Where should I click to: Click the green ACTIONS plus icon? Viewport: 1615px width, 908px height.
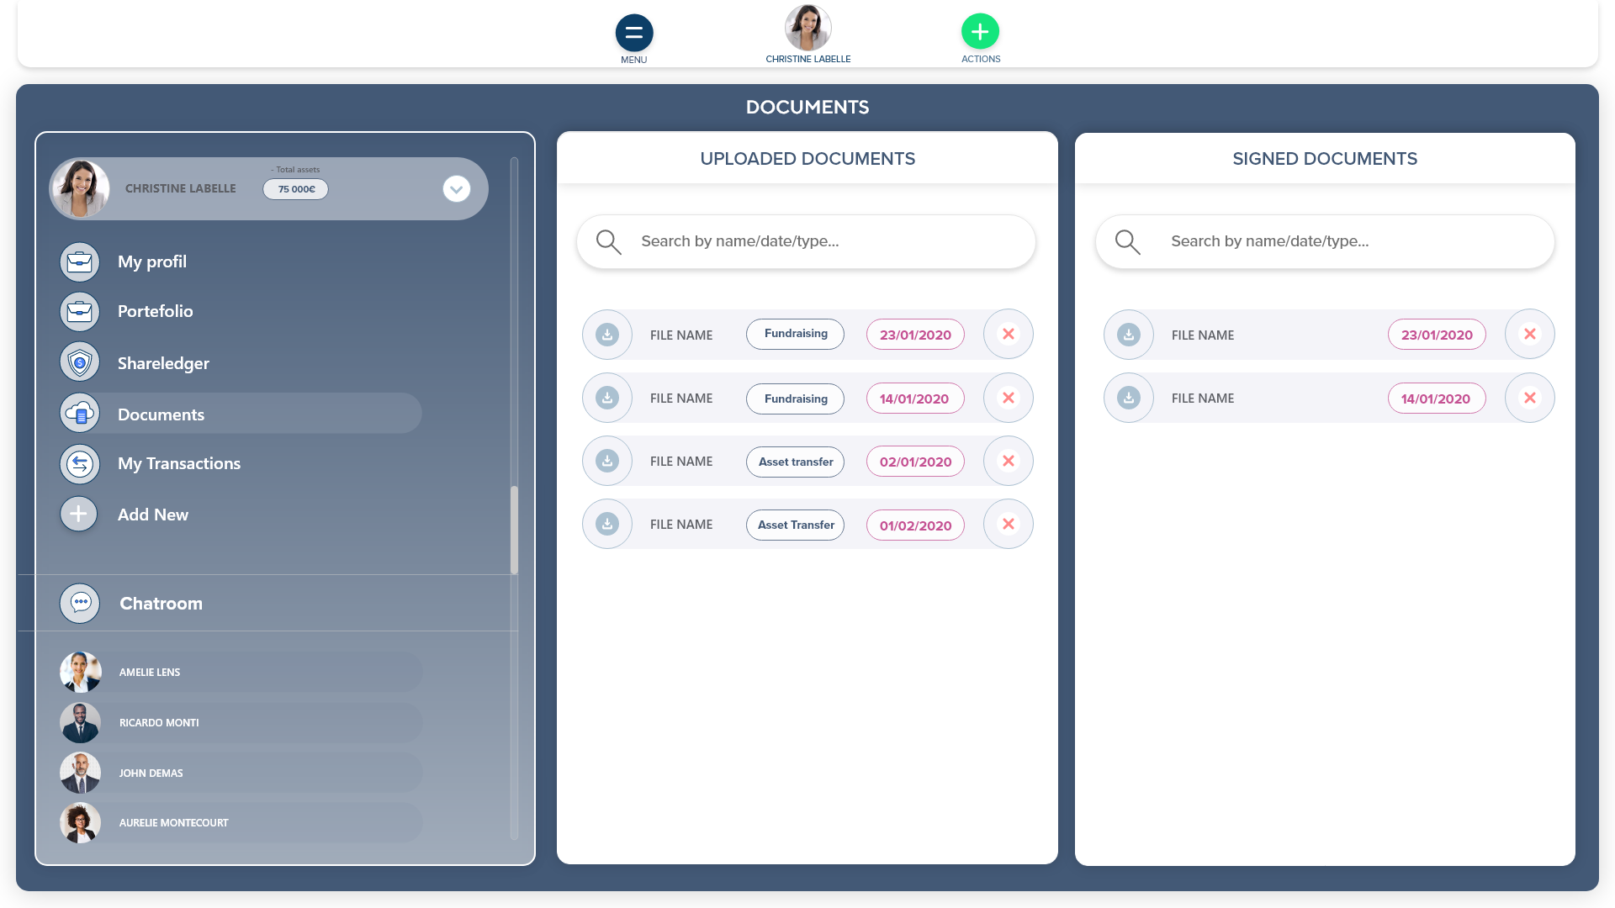(x=980, y=32)
